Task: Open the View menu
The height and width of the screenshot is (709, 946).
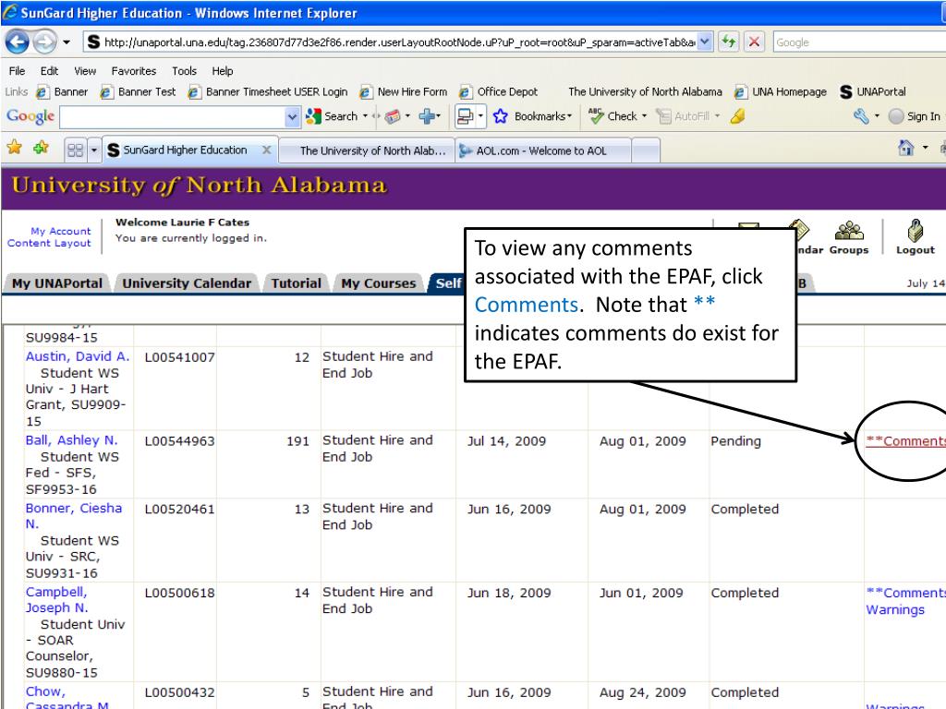Action: (x=85, y=70)
